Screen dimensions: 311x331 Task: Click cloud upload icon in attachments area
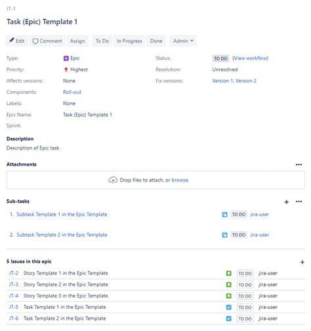113,180
